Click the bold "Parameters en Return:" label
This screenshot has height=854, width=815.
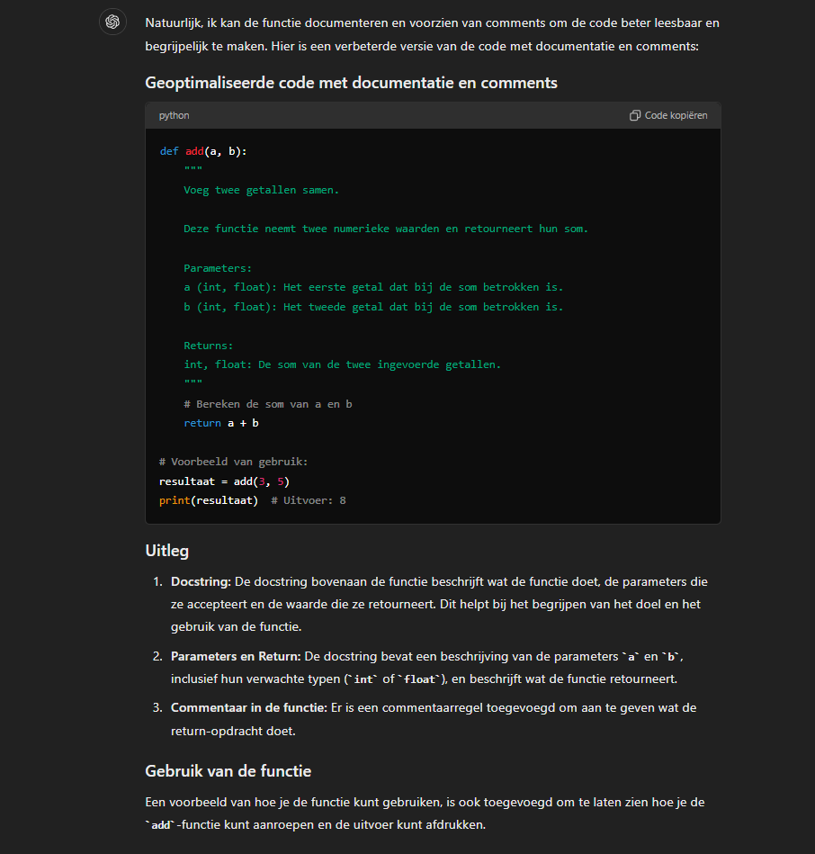click(235, 656)
